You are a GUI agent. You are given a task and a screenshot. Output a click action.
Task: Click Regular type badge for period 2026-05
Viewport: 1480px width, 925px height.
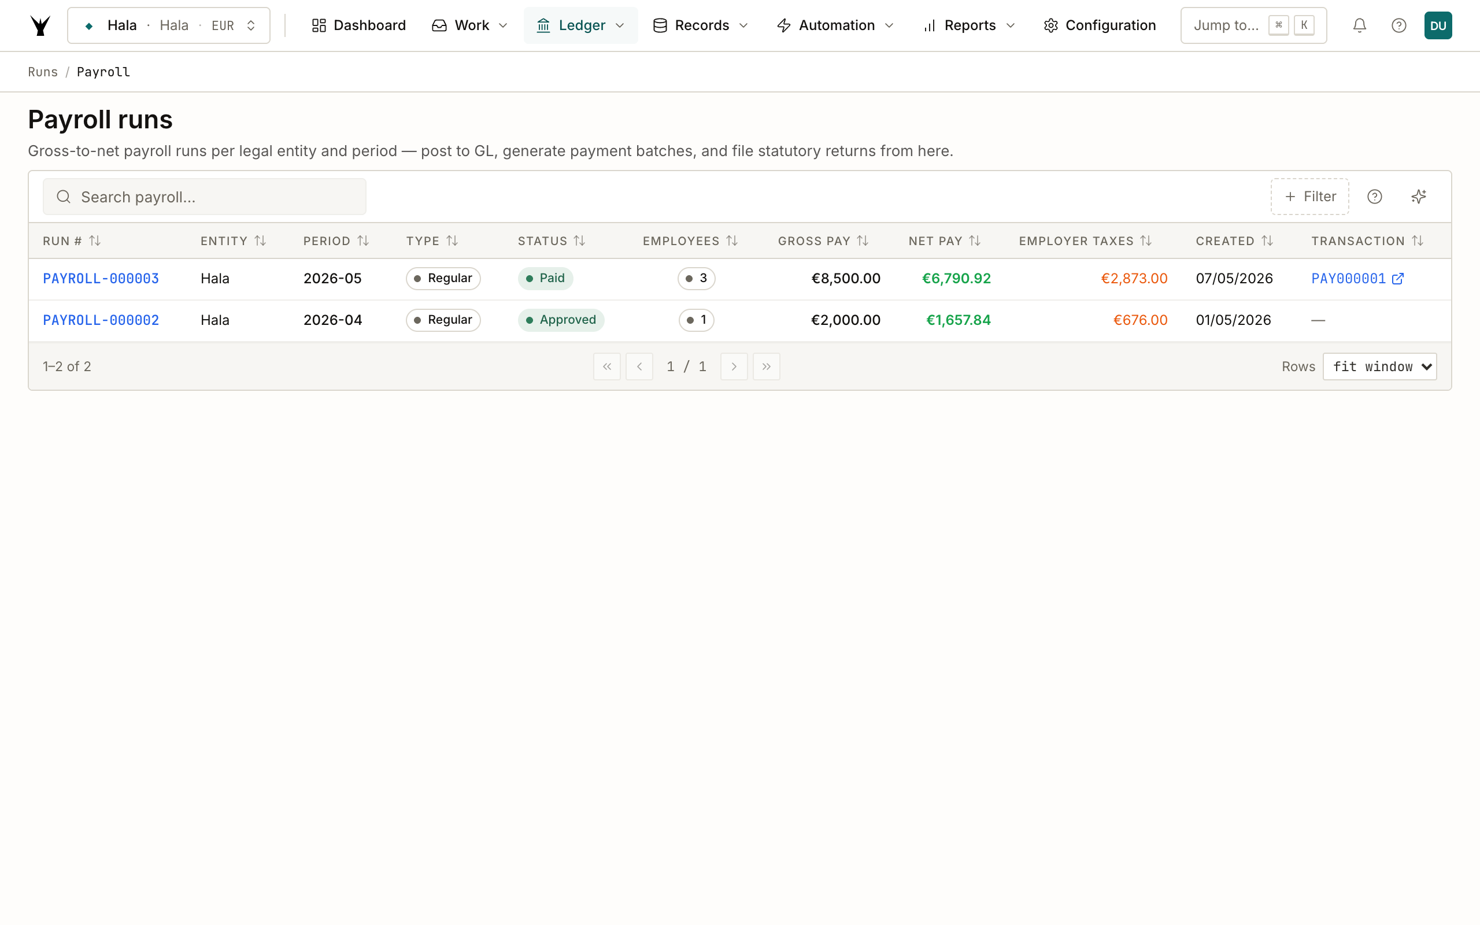tap(443, 278)
